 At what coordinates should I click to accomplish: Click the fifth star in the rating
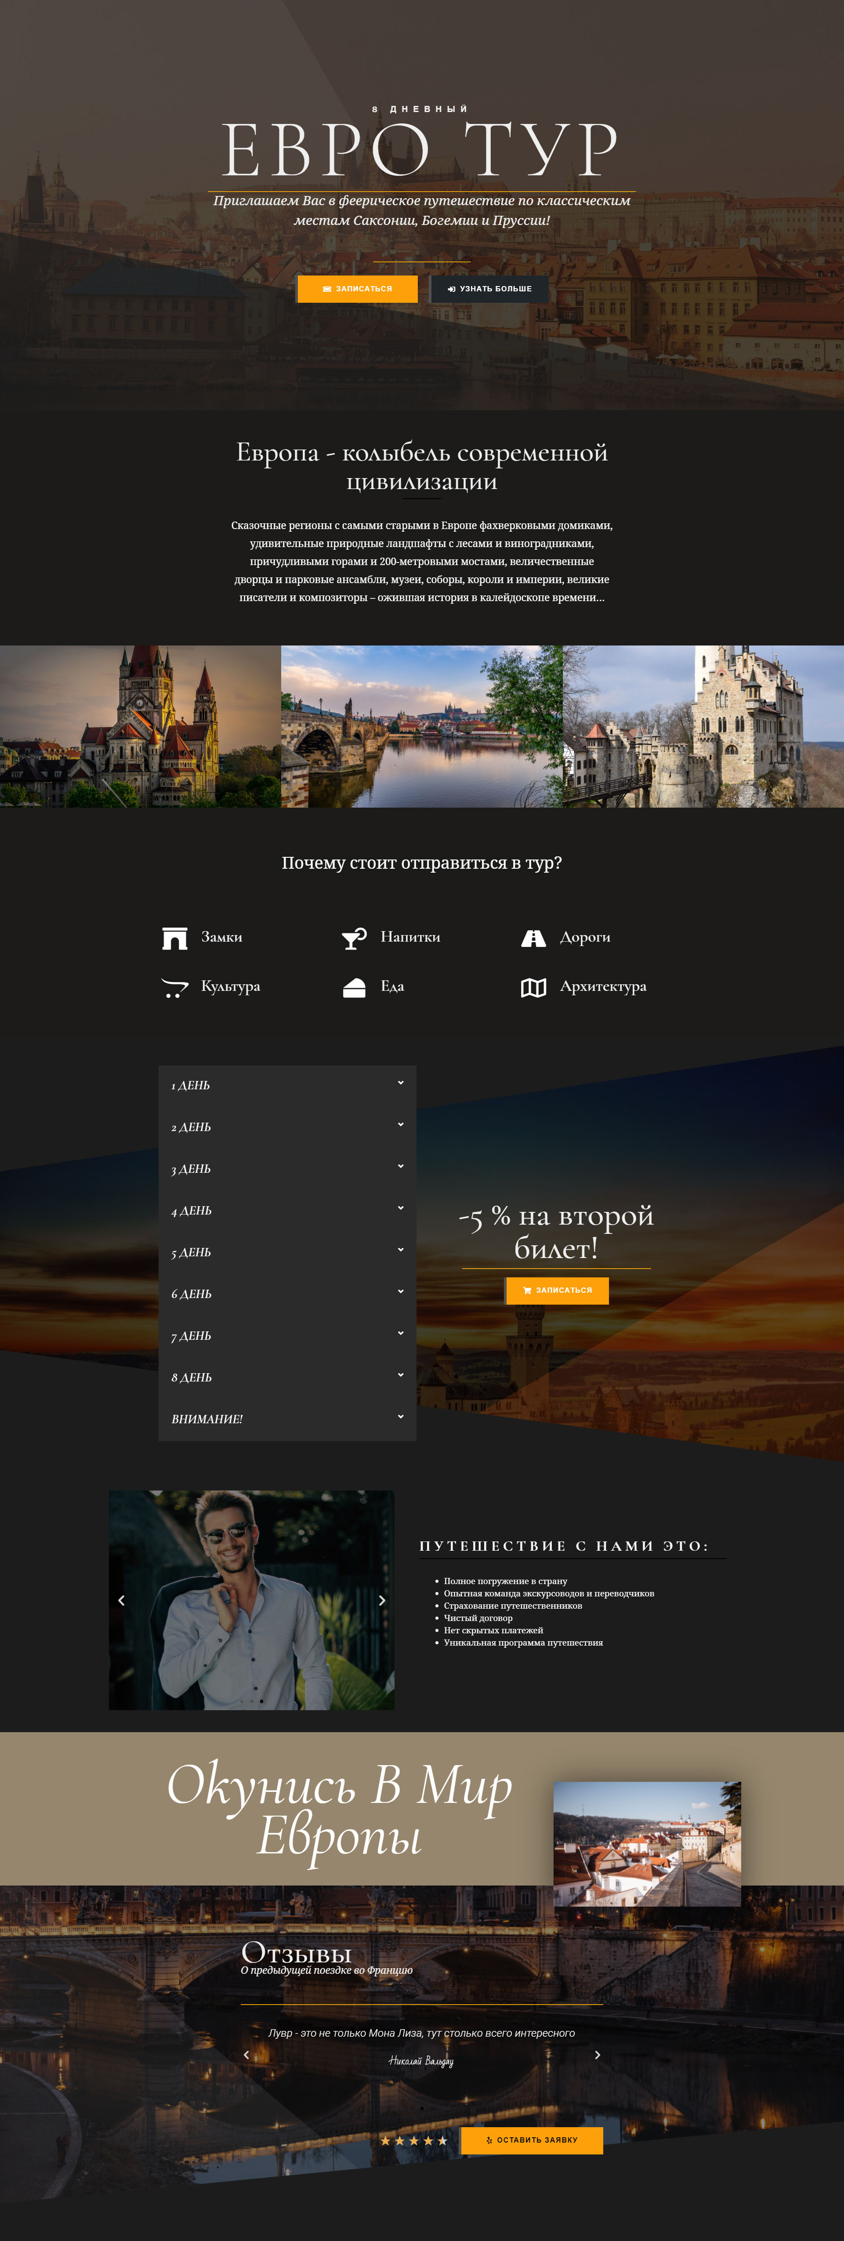[442, 2140]
